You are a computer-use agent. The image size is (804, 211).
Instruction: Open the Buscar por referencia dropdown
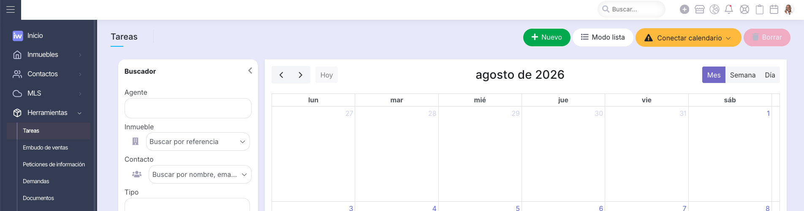(198, 142)
